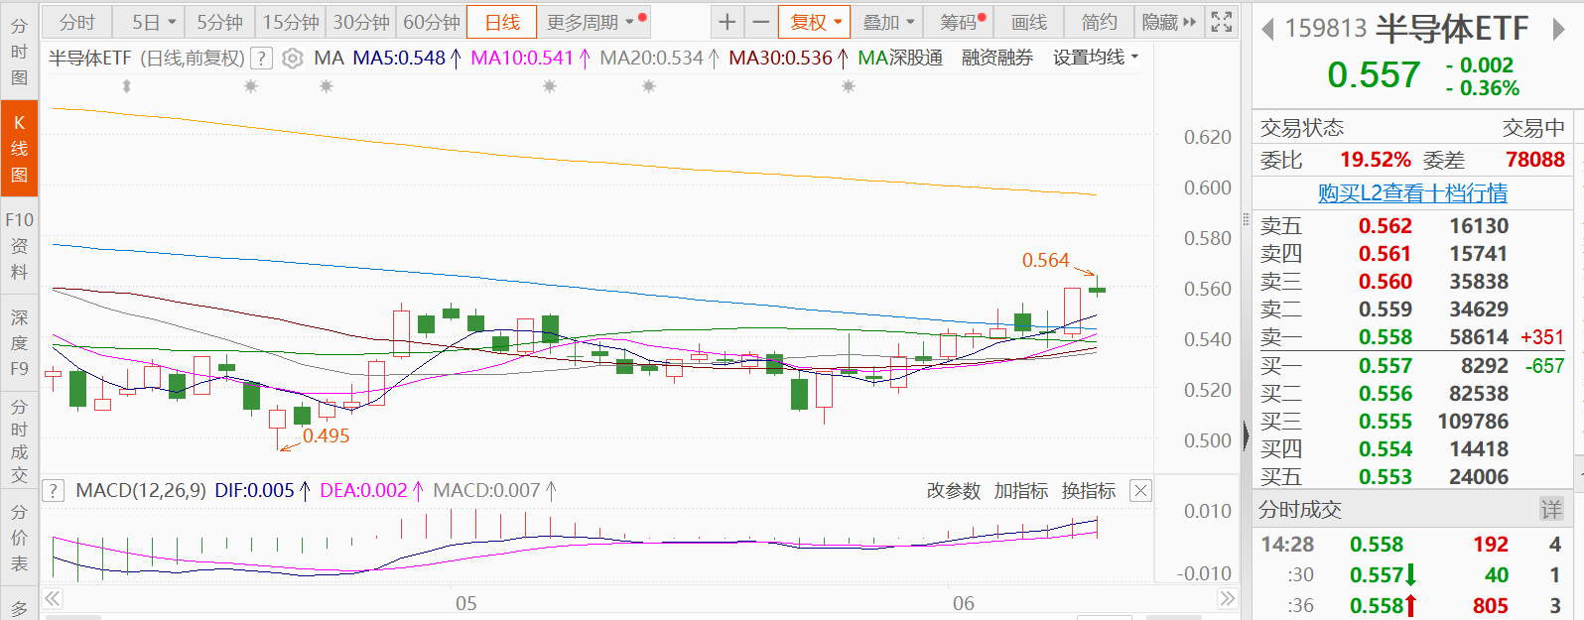
Task: Open MA settings gear icon
Action: (x=292, y=59)
